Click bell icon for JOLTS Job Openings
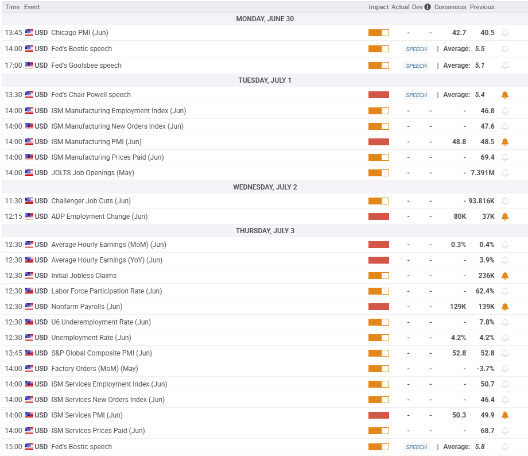Viewport: 528px width, 456px height. click(x=505, y=173)
